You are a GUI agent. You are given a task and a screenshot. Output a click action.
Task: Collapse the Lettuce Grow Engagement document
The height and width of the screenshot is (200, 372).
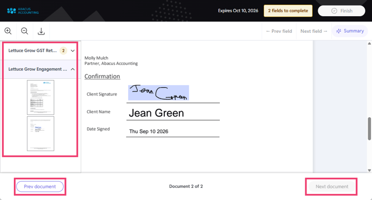(x=73, y=69)
